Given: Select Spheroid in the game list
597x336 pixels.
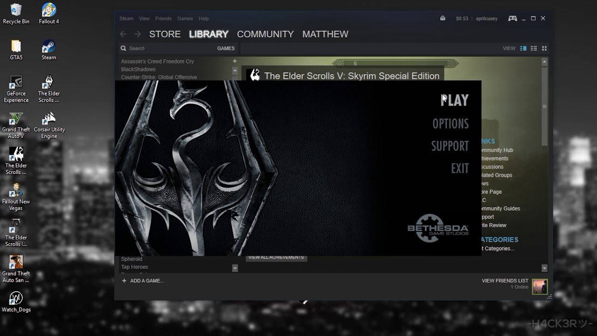Looking at the screenshot, I should [132, 259].
